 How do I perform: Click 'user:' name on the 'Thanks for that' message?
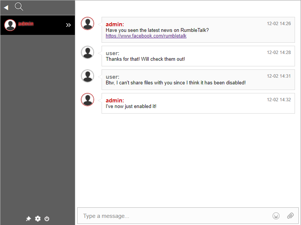point(112,53)
